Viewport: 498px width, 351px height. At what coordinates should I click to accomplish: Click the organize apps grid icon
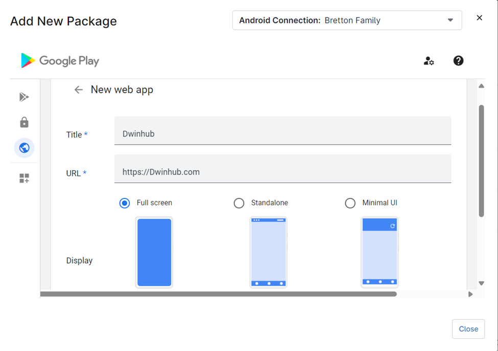pyautogui.click(x=24, y=178)
